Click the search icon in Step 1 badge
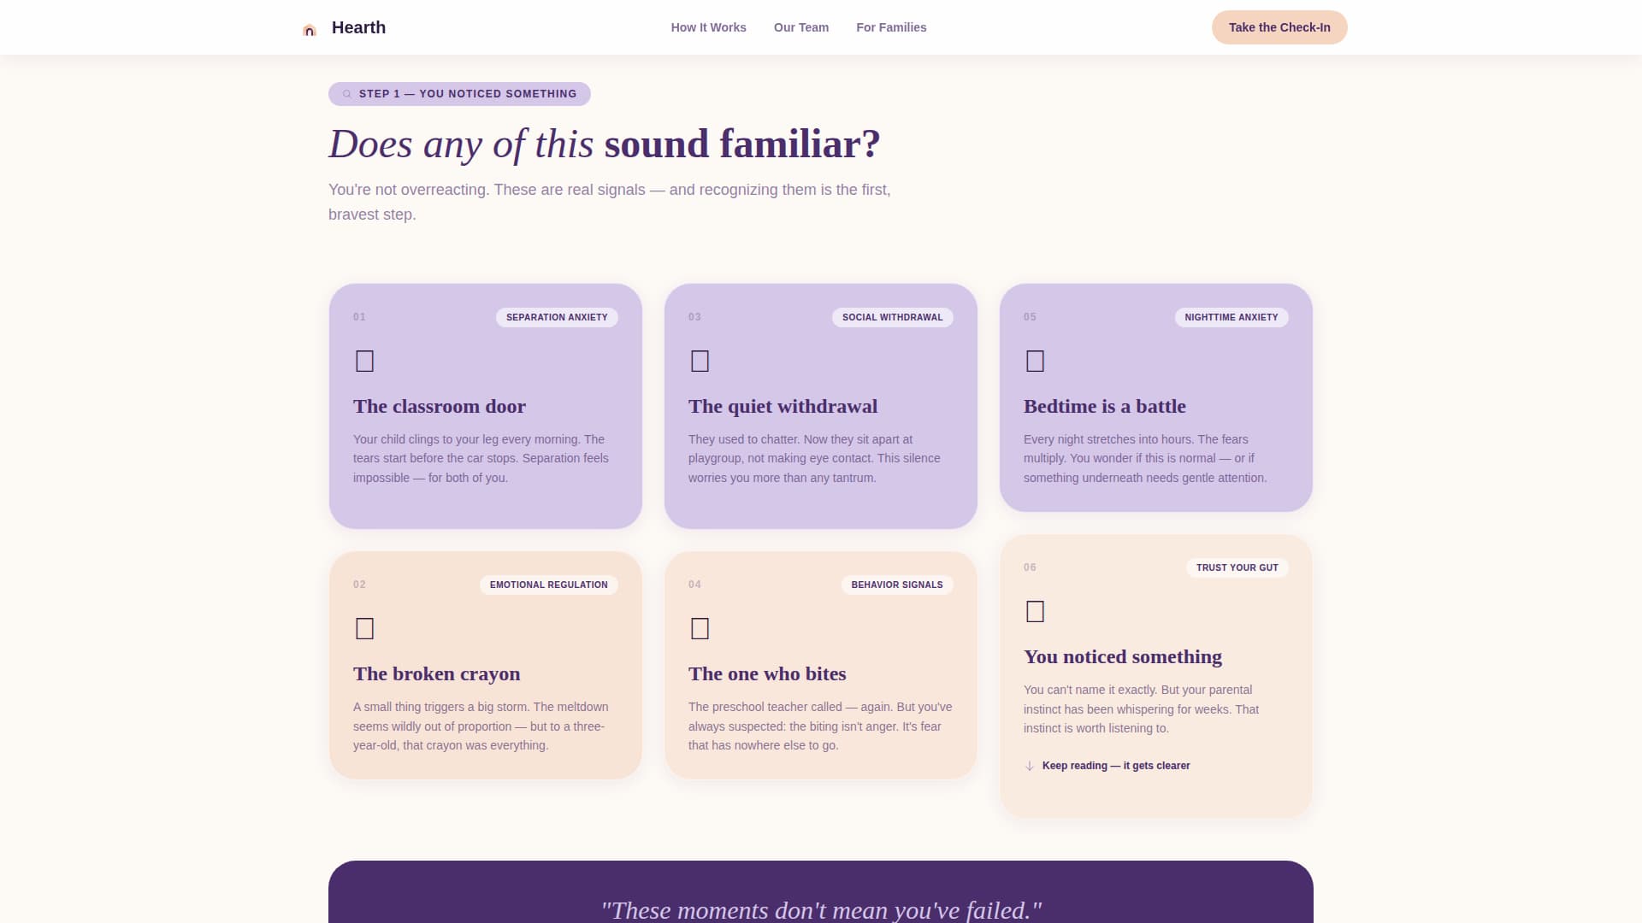This screenshot has height=923, width=1642. [347, 94]
